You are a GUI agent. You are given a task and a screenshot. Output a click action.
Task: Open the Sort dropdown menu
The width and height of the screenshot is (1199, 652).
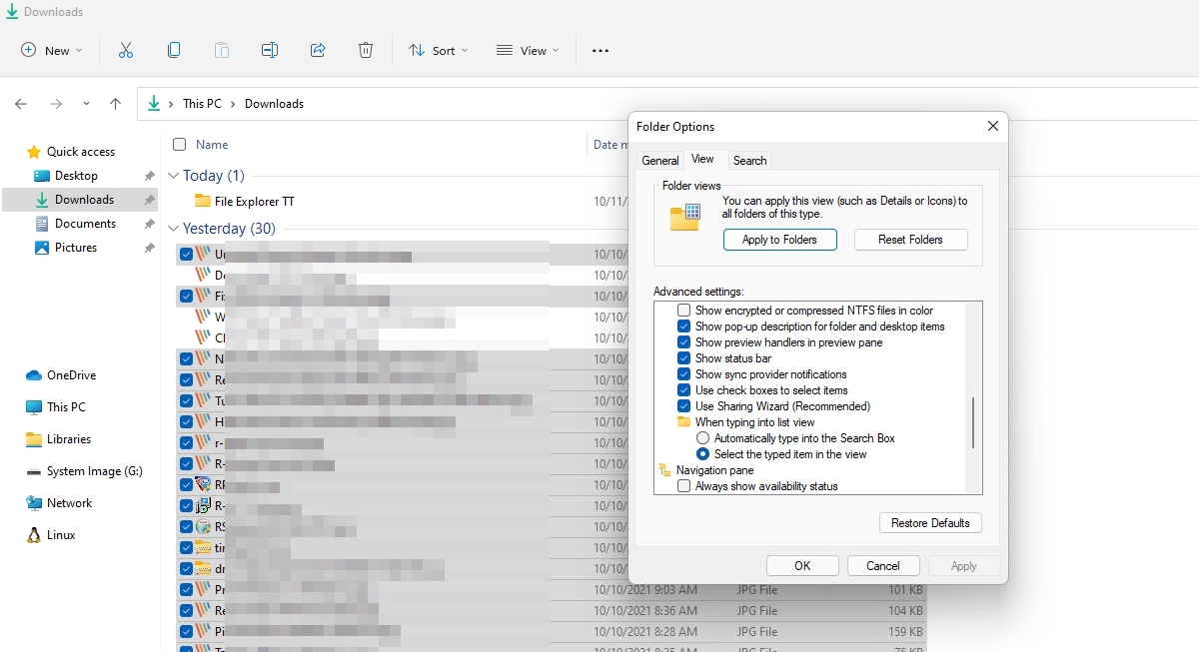coord(438,50)
